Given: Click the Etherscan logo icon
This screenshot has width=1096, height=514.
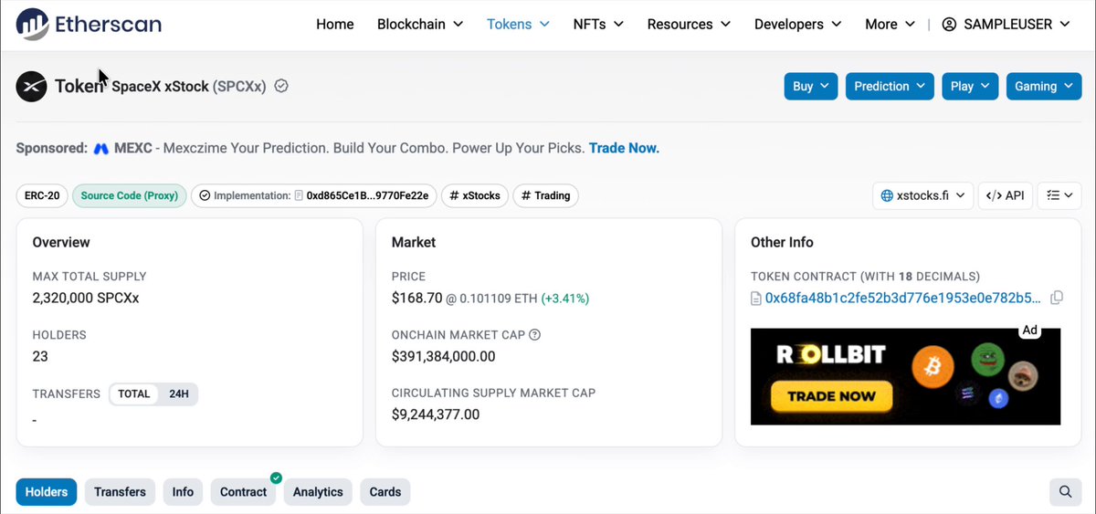Looking at the screenshot, I should 32,24.
